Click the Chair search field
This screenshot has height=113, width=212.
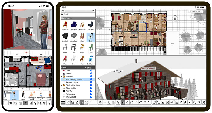point(78,14)
